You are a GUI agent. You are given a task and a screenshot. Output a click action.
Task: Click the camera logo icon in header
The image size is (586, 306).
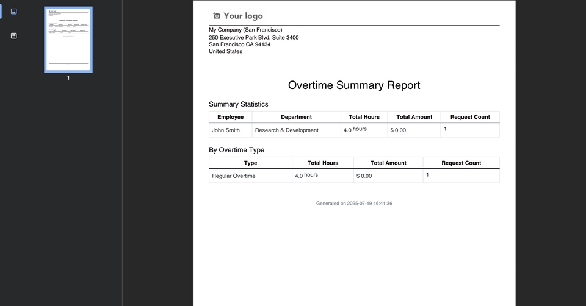[x=216, y=16]
